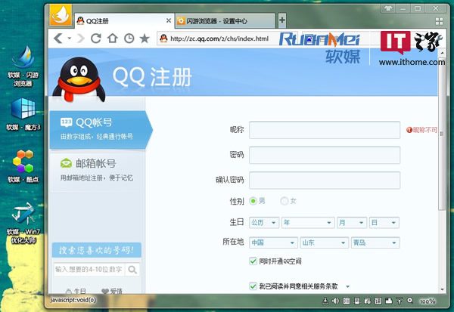Screen dimensions: 454x312
Task: Switch to 闪游浏览器 - 设置中心 tab
Action: point(225,21)
